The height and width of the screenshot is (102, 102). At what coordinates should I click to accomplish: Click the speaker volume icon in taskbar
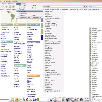(x=81, y=100)
